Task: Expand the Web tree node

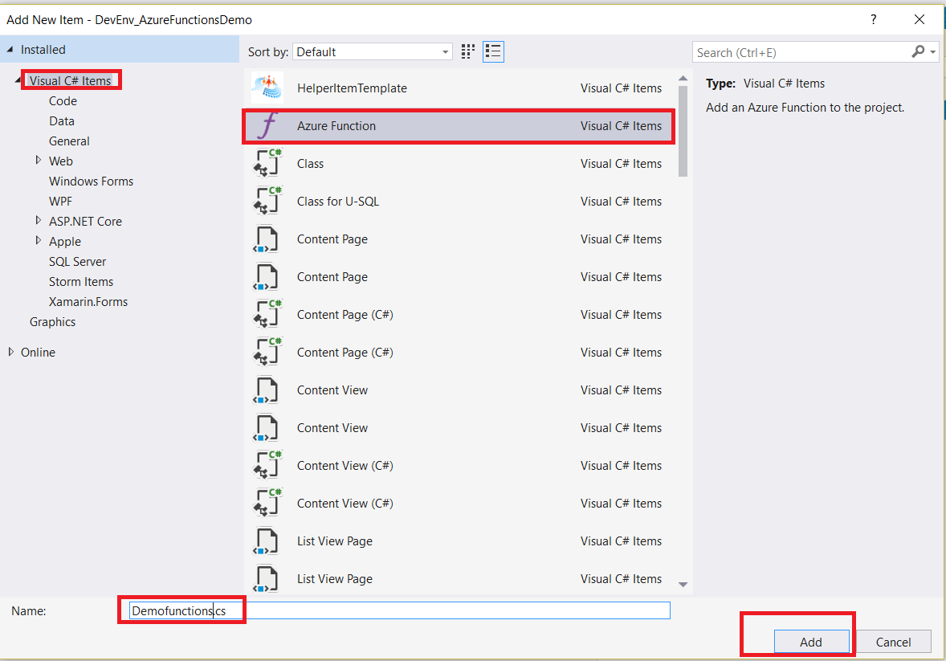Action: (39, 161)
